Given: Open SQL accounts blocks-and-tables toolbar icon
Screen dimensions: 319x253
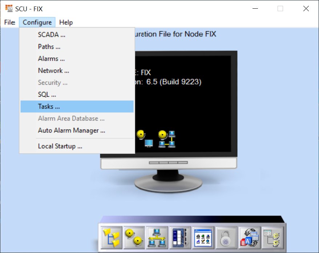Looking at the screenshot, I should click(249, 237).
